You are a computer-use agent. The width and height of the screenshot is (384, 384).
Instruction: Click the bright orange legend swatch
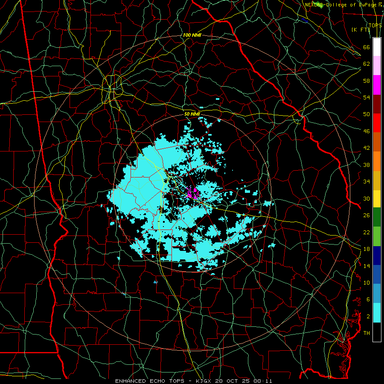click(377, 161)
